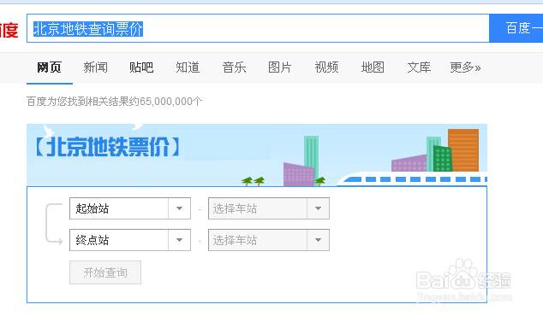Open the 知道 tab

tap(188, 67)
